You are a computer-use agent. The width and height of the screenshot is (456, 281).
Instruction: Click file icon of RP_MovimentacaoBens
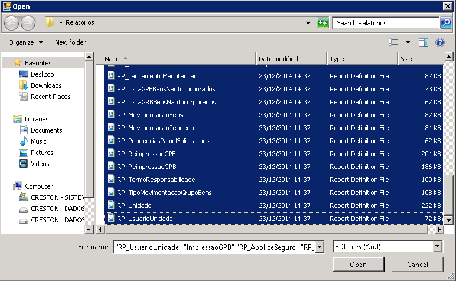(111, 114)
